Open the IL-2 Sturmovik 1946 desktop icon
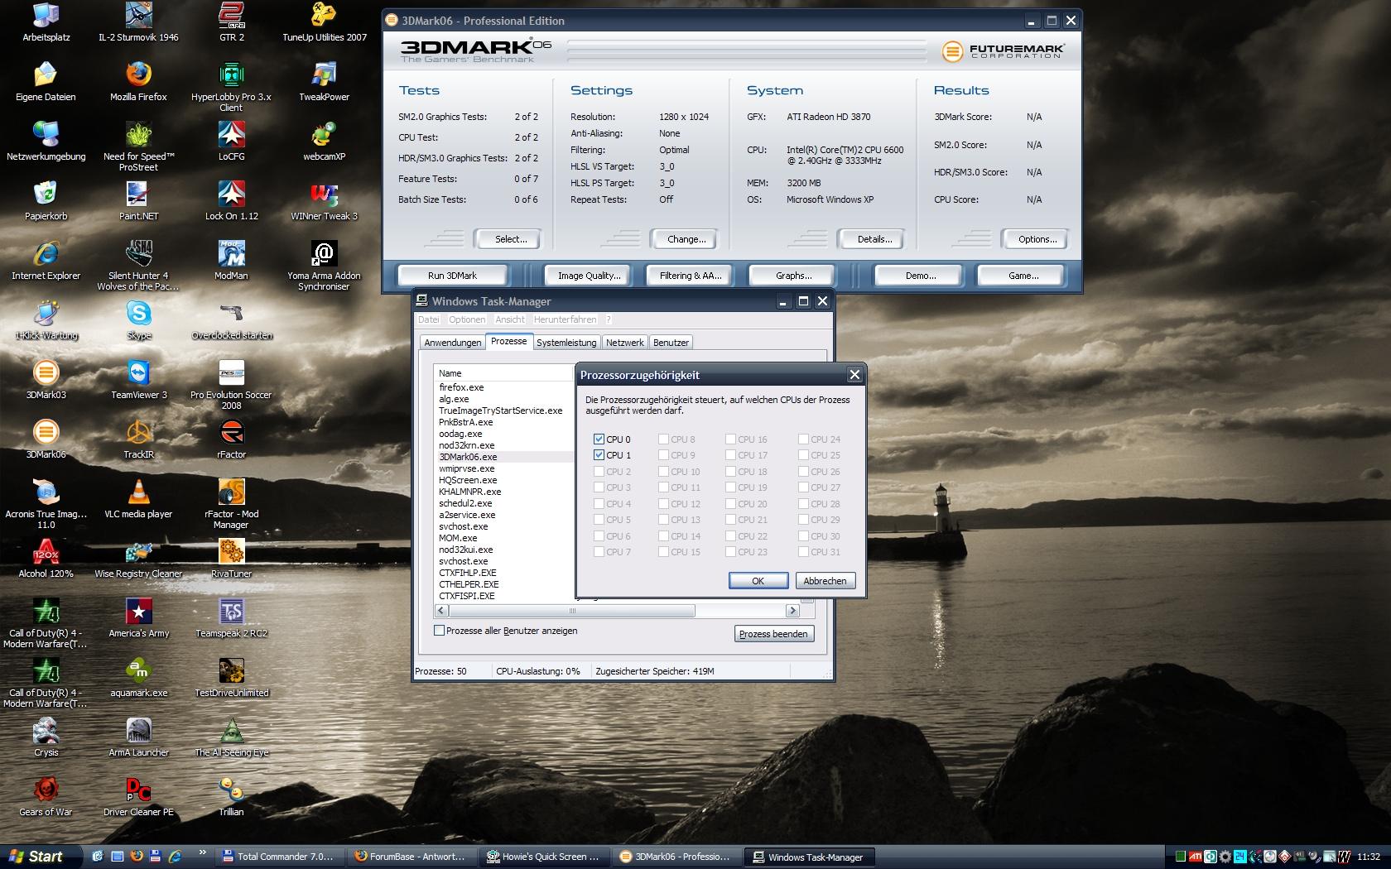This screenshot has height=869, width=1391. [138, 22]
